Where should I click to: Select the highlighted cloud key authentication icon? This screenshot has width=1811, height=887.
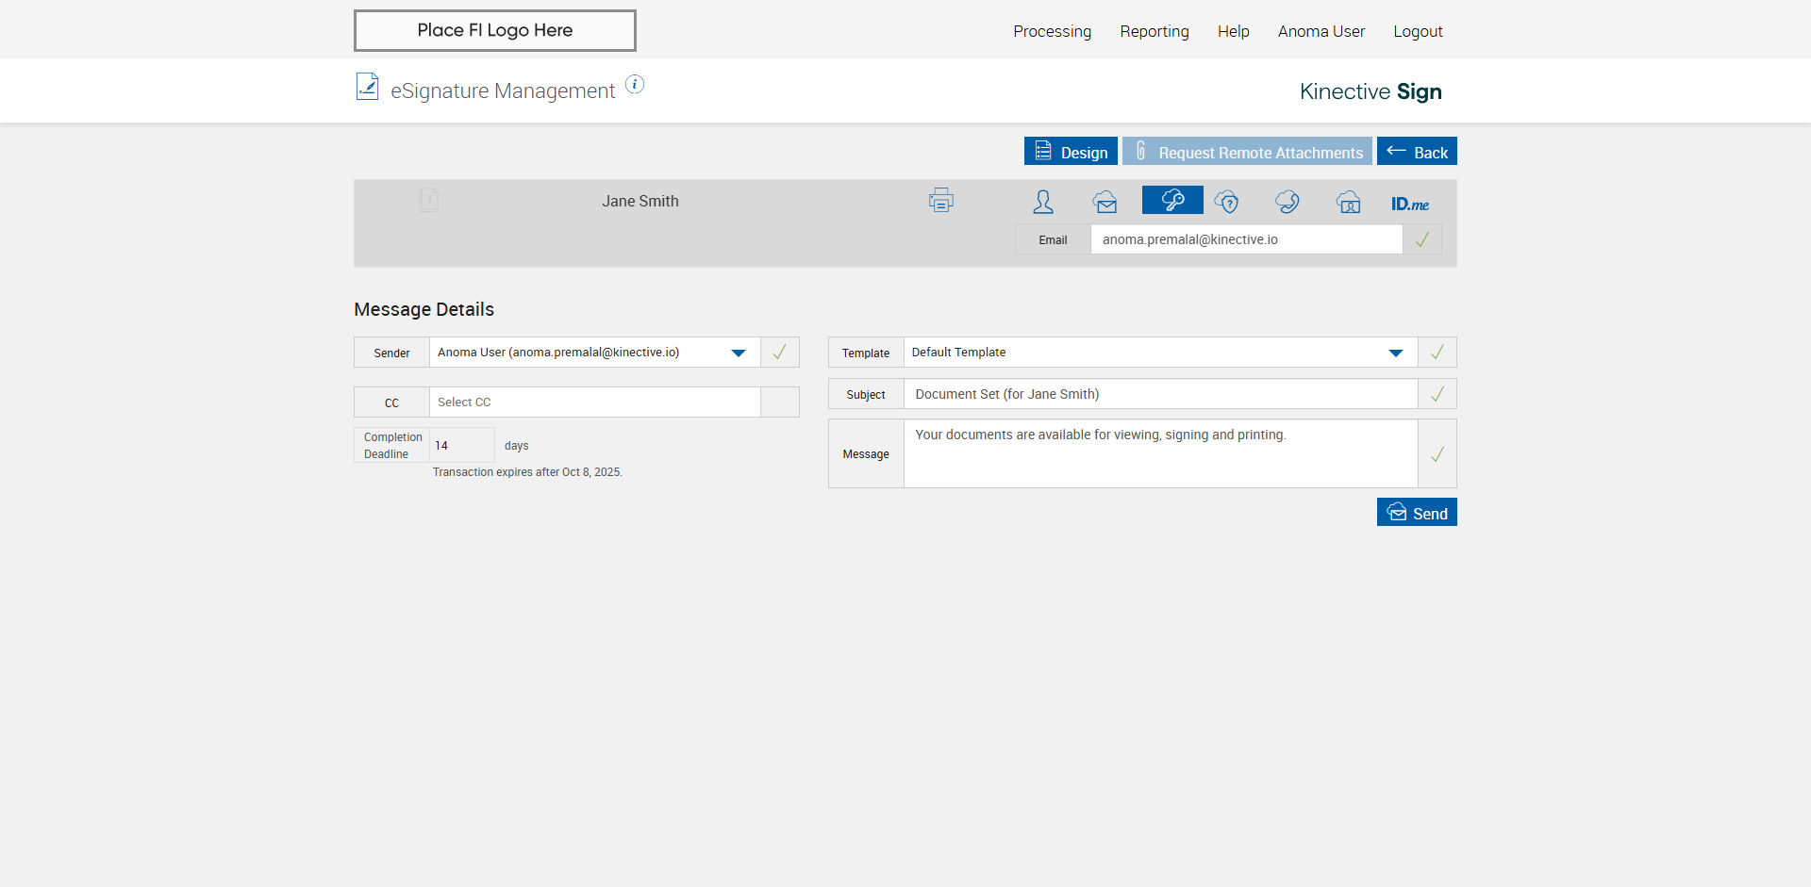tap(1172, 200)
